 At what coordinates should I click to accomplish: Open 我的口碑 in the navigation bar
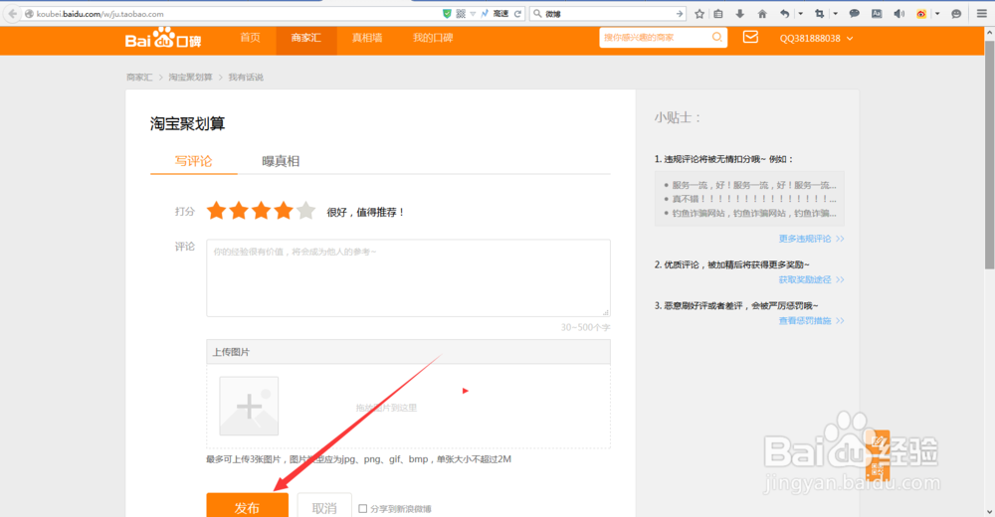[433, 38]
